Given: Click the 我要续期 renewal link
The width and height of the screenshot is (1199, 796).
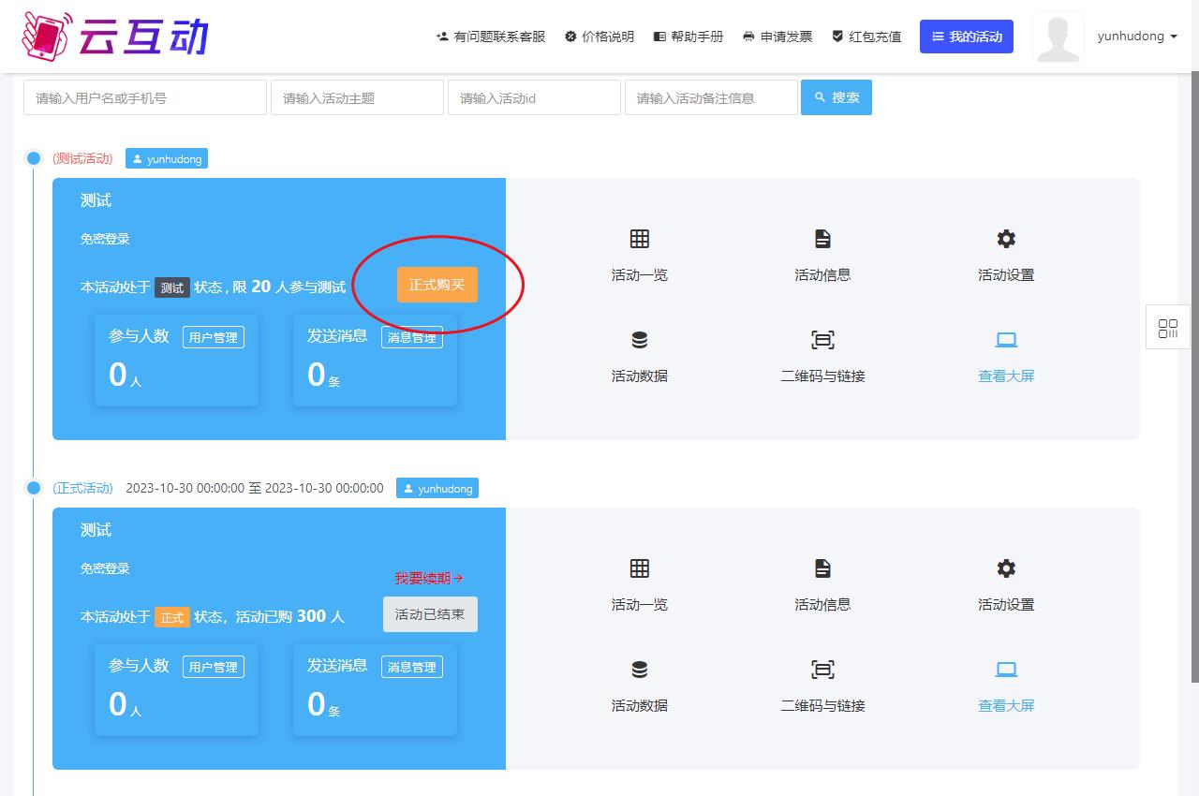Looking at the screenshot, I should [x=429, y=579].
